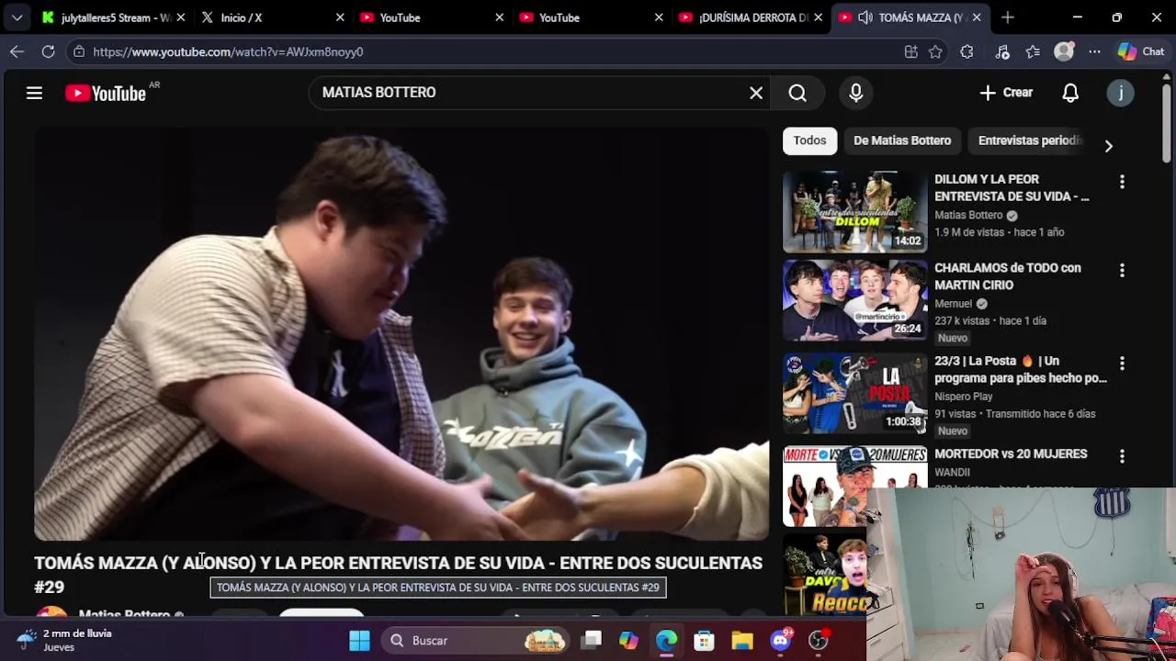The height and width of the screenshot is (661, 1176).
Task: Open the browser extensions puzzle icon
Action: tap(967, 52)
